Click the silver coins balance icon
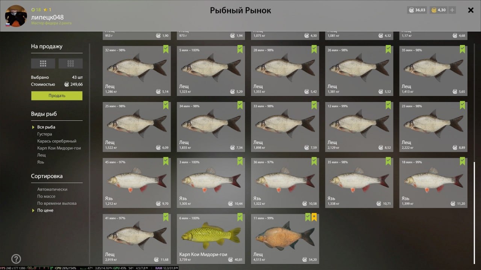This screenshot has height=270, width=481. click(x=411, y=10)
